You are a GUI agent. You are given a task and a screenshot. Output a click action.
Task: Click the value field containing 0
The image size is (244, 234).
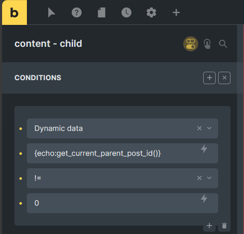click(122, 203)
